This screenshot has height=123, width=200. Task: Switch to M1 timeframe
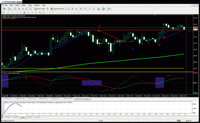[46, 12]
